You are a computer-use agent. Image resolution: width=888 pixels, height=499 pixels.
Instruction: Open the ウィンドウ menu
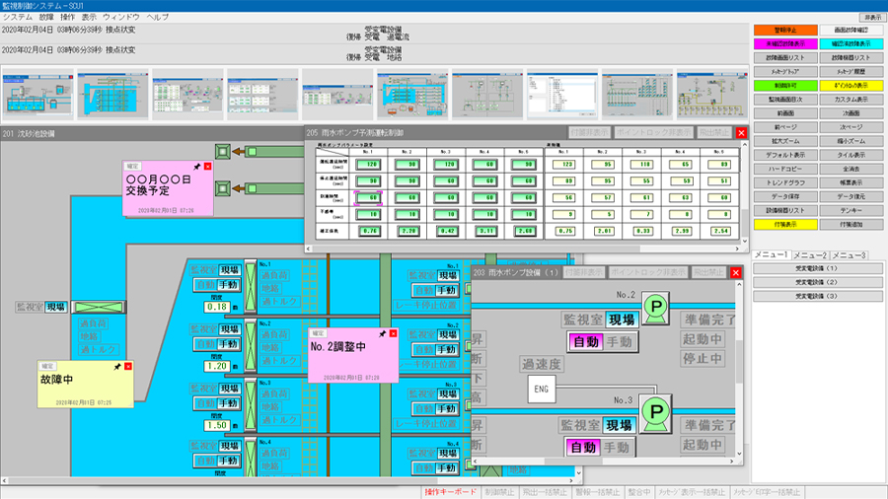[x=120, y=17]
